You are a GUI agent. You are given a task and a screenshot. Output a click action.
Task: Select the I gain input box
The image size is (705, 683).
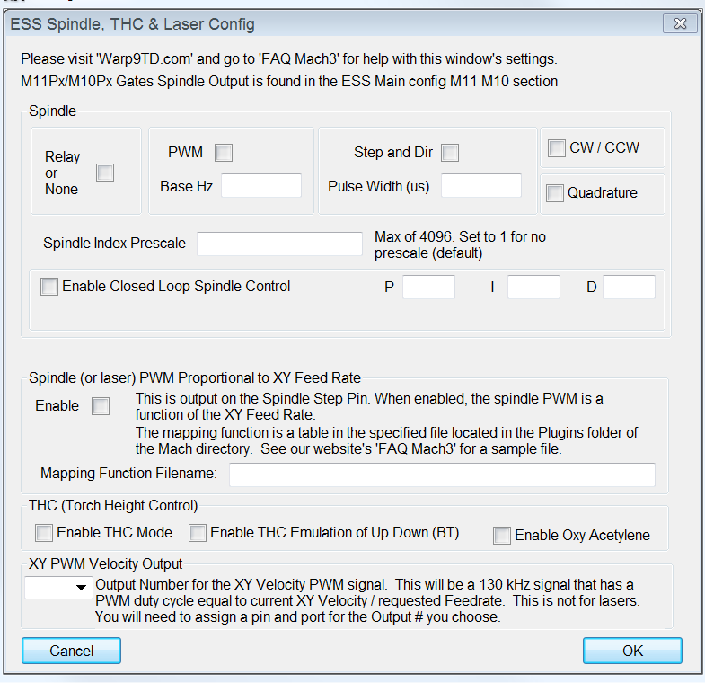pos(533,287)
